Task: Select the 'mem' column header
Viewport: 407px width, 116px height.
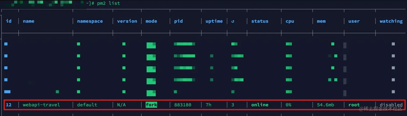Action: click(x=321, y=21)
